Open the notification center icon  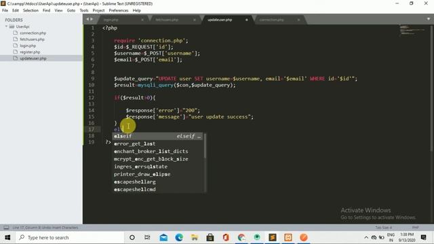[x=423, y=237]
